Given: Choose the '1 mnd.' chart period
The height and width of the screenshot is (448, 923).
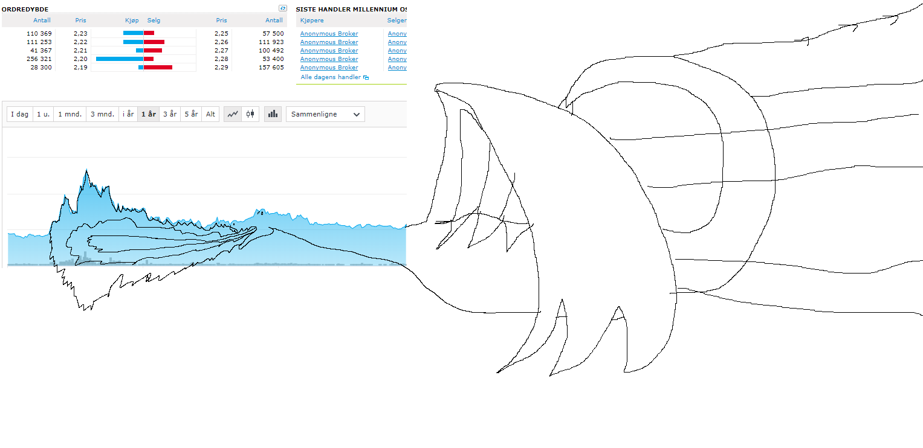Looking at the screenshot, I should [x=70, y=114].
